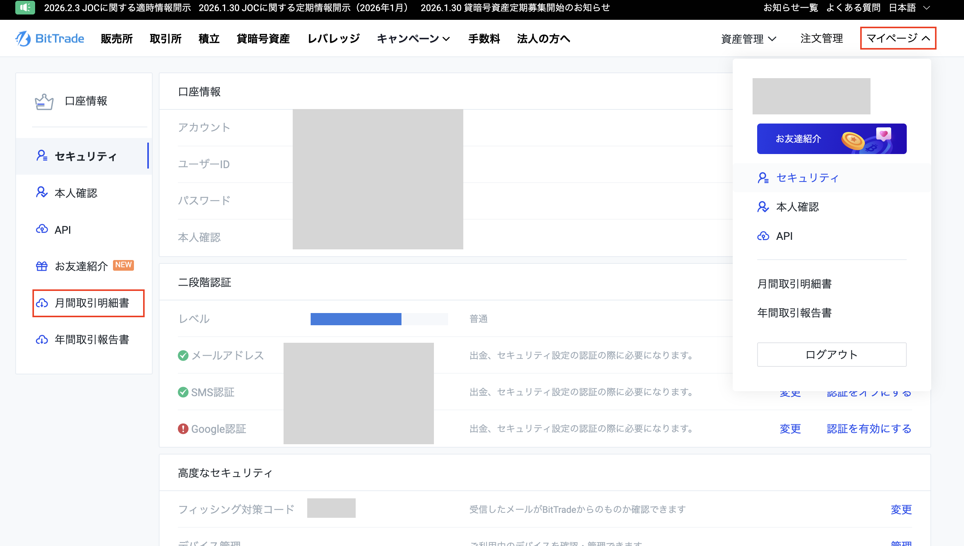Image resolution: width=964 pixels, height=546 pixels.
Task: Click green check icon beside メールアドレス
Action: click(183, 355)
